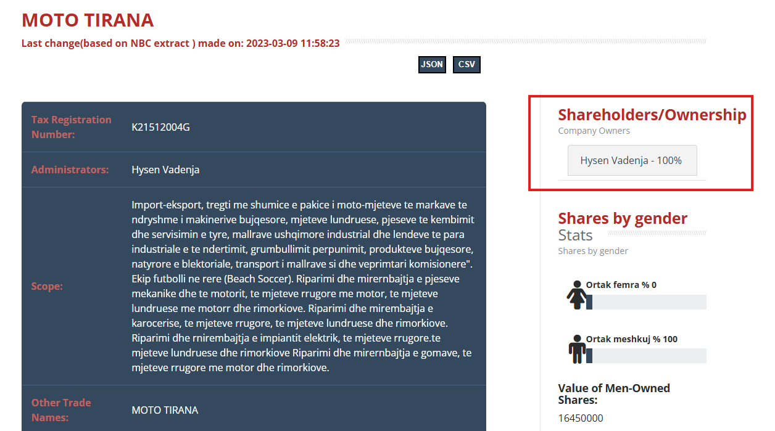
Task: Click the Last change timestamp line
Action: (180, 43)
